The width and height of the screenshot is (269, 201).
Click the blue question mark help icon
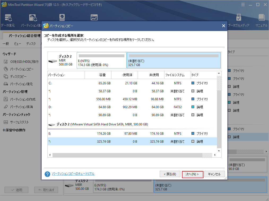tap(47, 174)
